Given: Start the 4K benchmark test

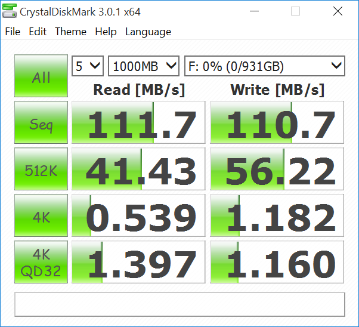Looking at the screenshot, I should 41,215.
